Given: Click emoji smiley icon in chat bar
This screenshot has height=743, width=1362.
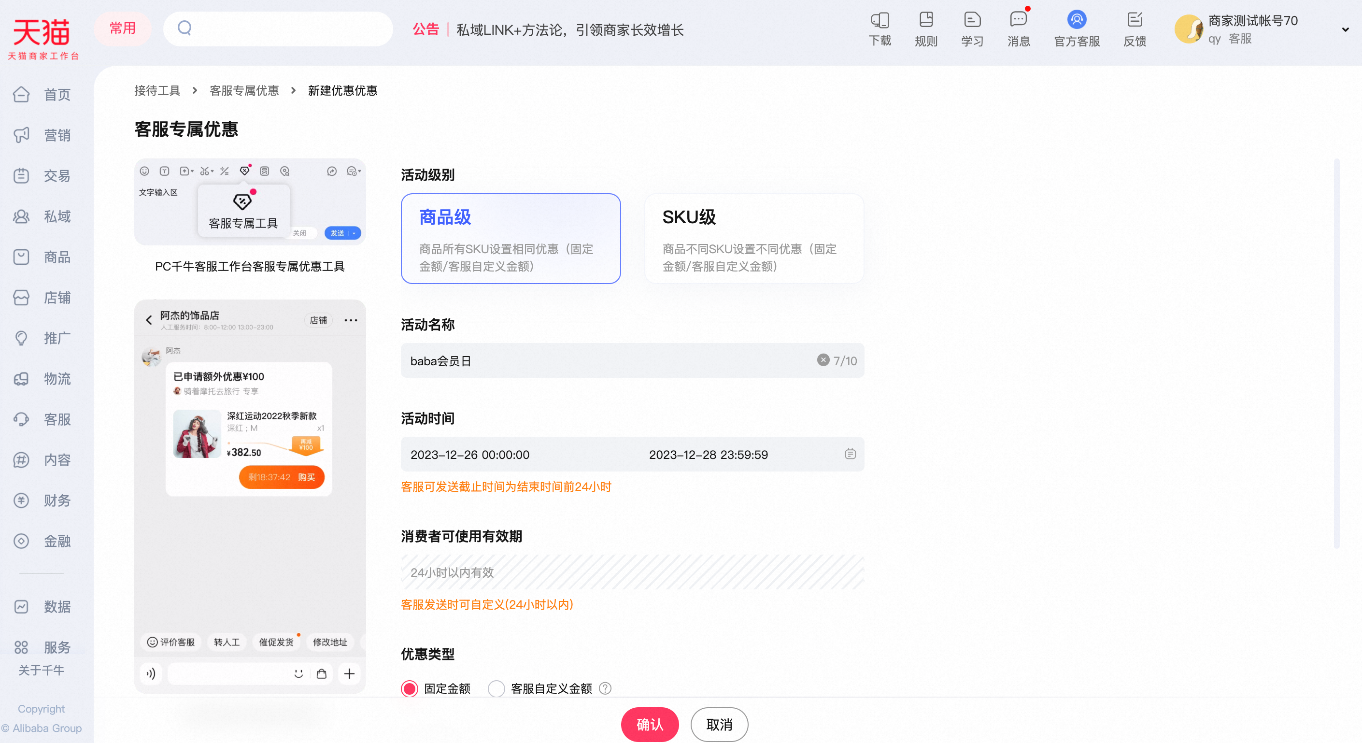Looking at the screenshot, I should (x=299, y=673).
